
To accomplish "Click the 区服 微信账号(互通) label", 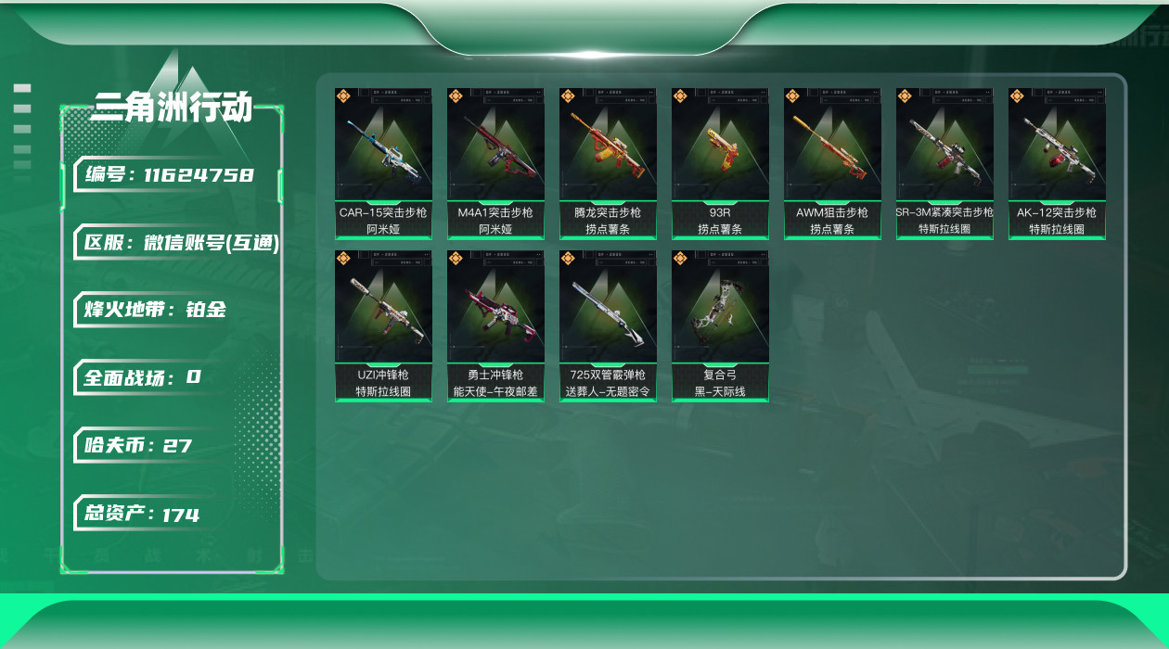I will pos(178,243).
